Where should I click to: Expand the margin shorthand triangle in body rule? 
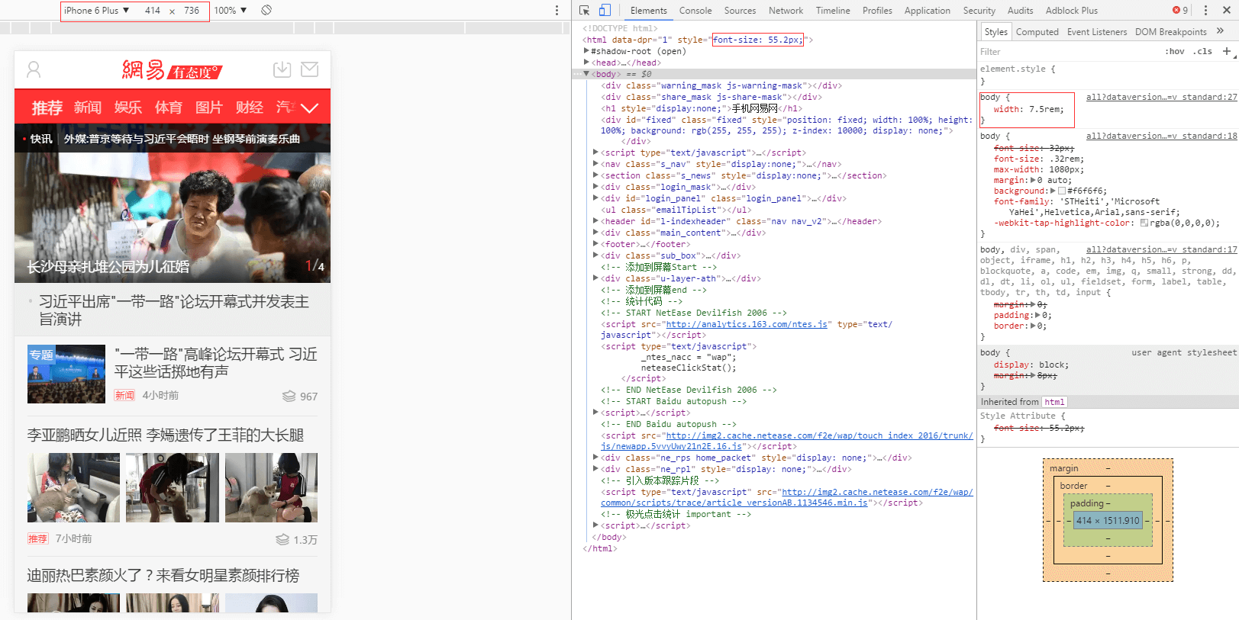tap(1033, 180)
